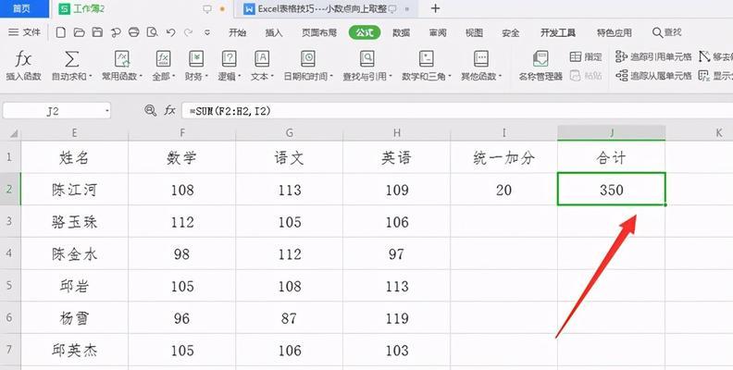Select column J header
This screenshot has height=370, width=733.
coord(612,133)
